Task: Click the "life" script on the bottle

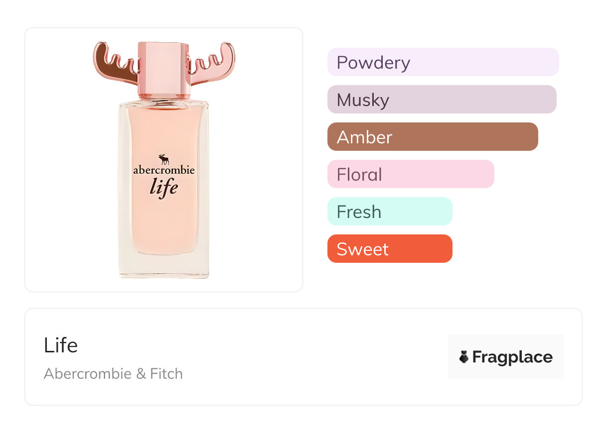Action: point(164,188)
